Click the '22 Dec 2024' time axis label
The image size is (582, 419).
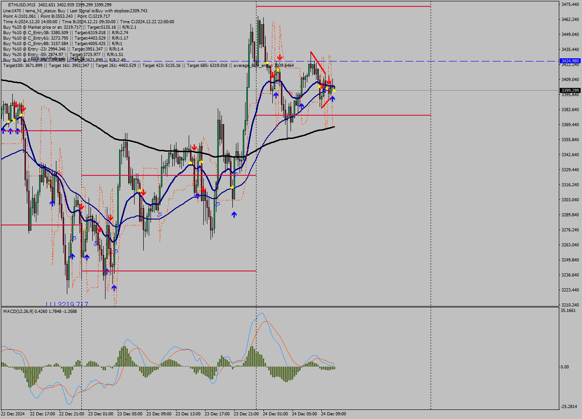(13, 414)
